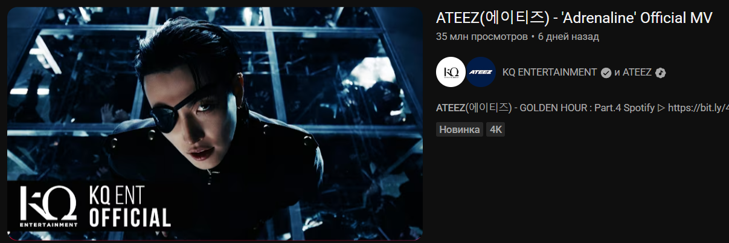Click the verified checkmark beside KQ ENTERTAINMENT
The width and height of the screenshot is (729, 243).
tap(606, 73)
